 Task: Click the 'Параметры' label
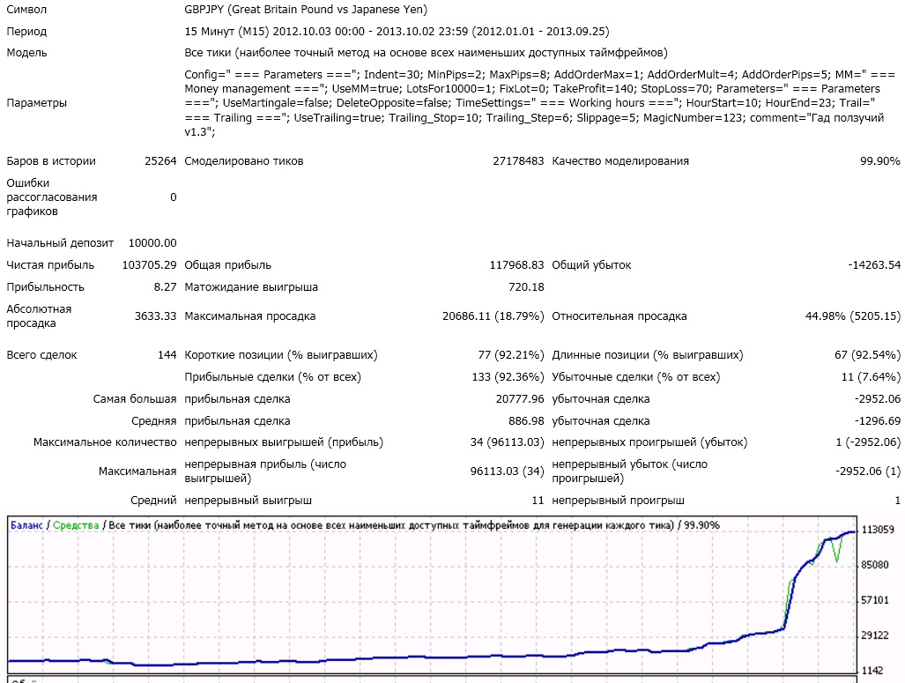click(36, 103)
